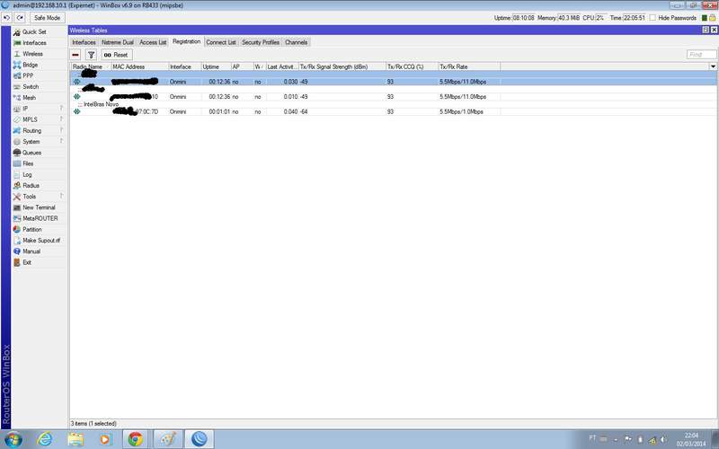Viewport: 719px width, 449px height.
Task: Sort by the MAC Address column header
Action: click(x=140, y=66)
